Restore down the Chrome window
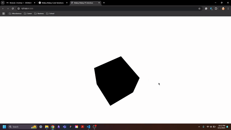Image resolution: width=231 pixels, height=130 pixels. (x=221, y=3)
